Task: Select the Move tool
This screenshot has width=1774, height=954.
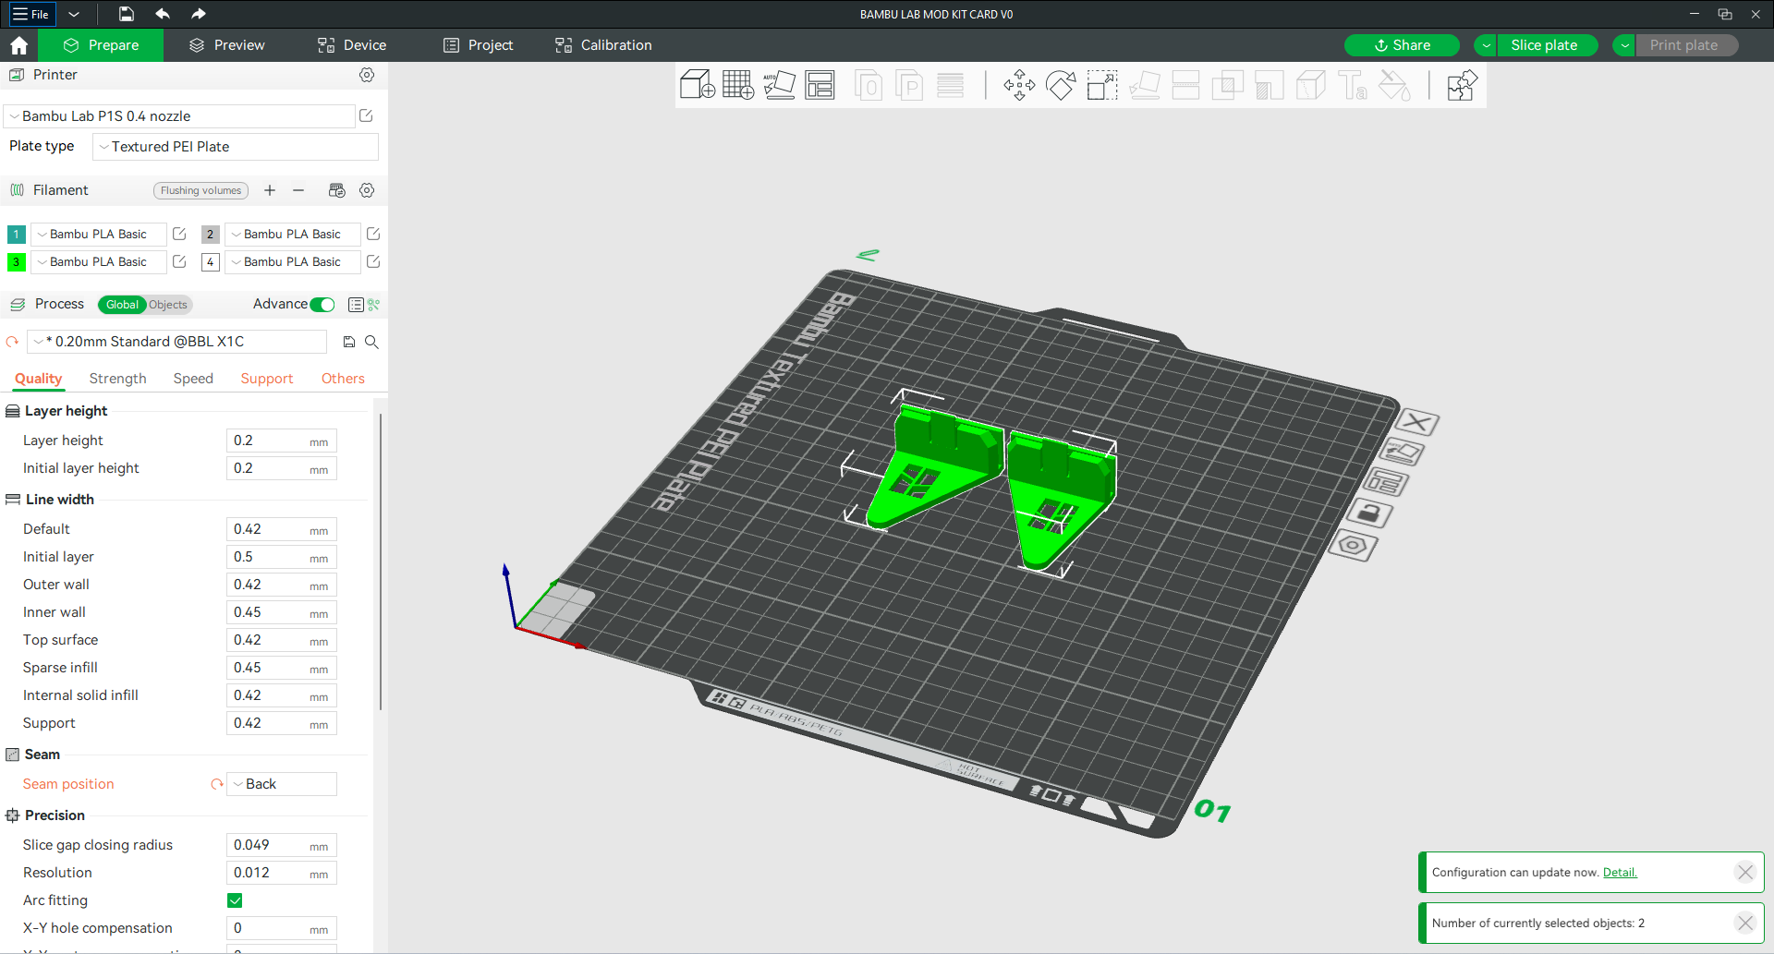Action: (x=1019, y=85)
